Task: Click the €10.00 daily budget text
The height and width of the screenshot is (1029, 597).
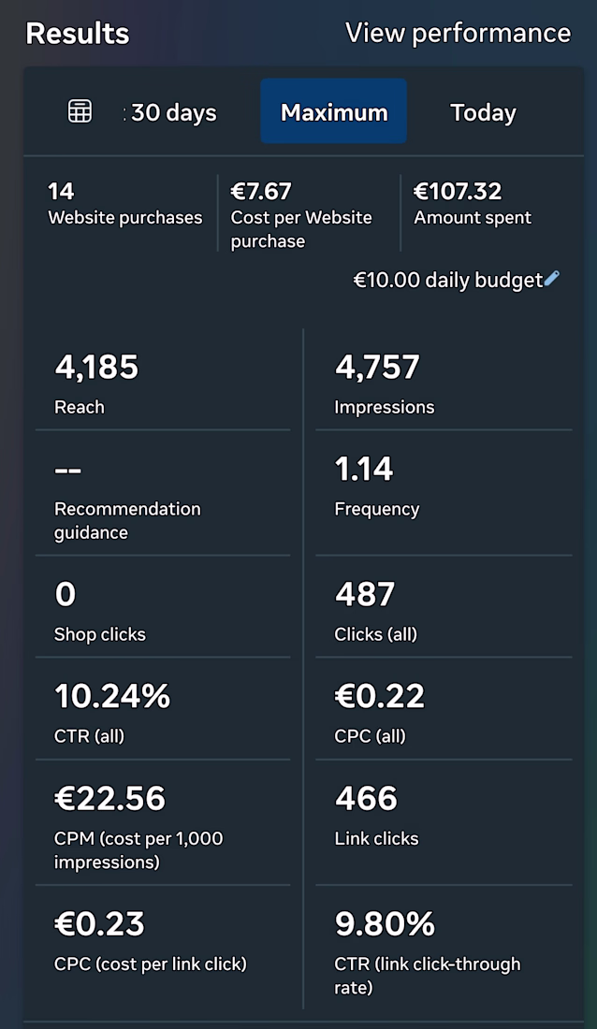Action: coord(447,280)
